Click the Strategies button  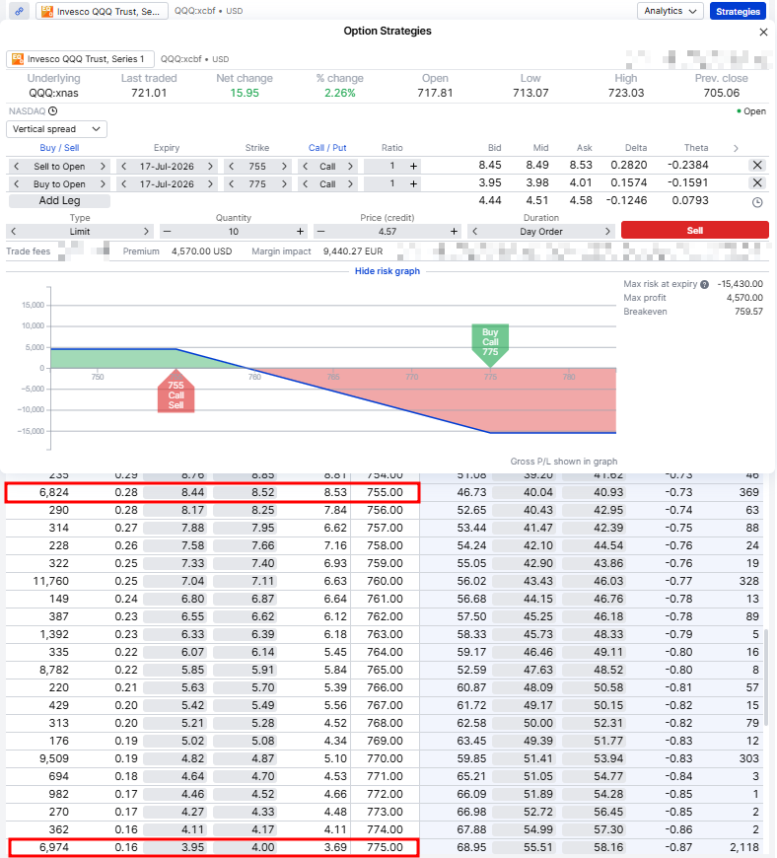click(x=737, y=11)
